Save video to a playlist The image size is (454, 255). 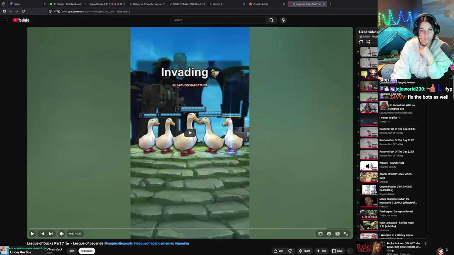[337, 251]
